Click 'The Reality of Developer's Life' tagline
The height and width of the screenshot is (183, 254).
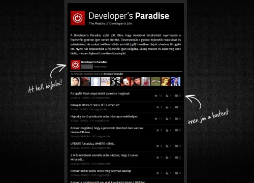pos(110,23)
